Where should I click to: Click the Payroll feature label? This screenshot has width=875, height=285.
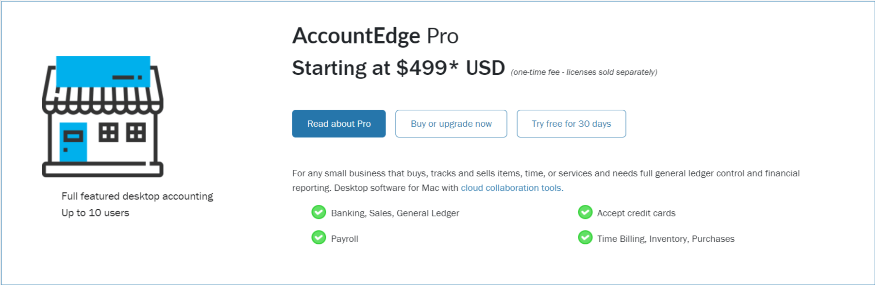344,238
